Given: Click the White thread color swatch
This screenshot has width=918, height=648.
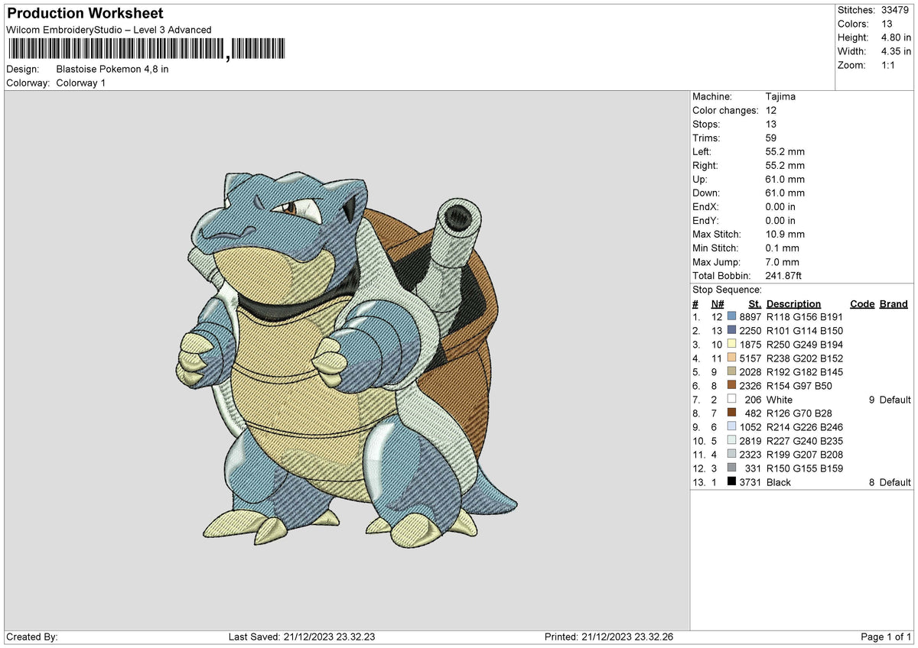Looking at the screenshot, I should click(x=731, y=400).
